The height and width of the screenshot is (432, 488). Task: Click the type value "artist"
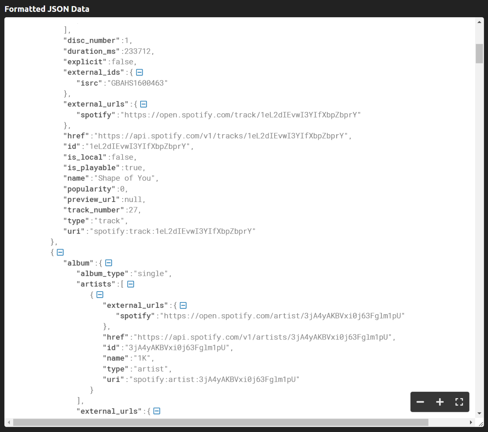coord(151,369)
